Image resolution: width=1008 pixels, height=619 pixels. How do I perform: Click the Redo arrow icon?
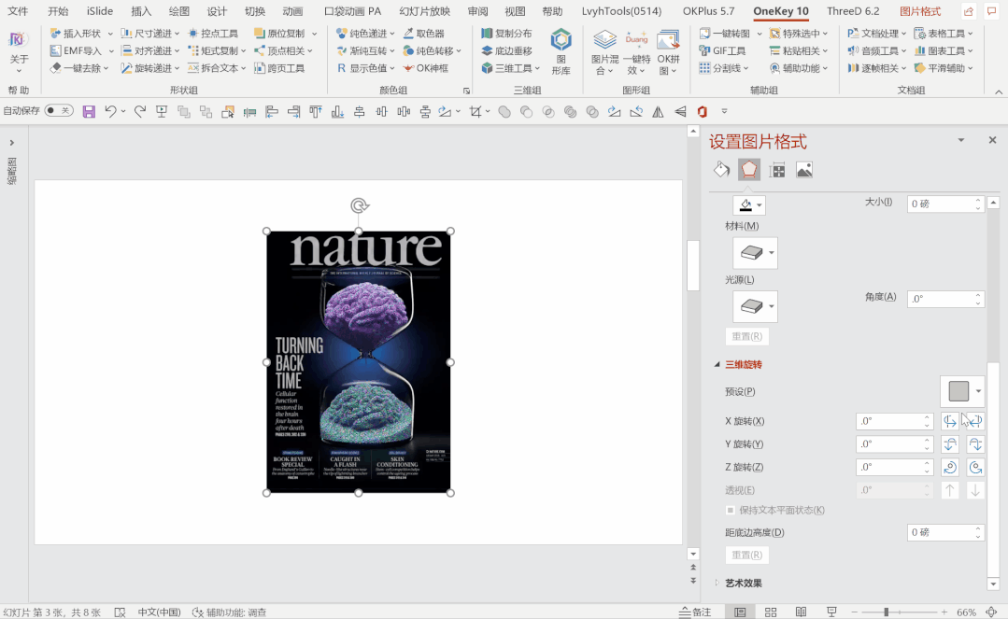pos(139,112)
